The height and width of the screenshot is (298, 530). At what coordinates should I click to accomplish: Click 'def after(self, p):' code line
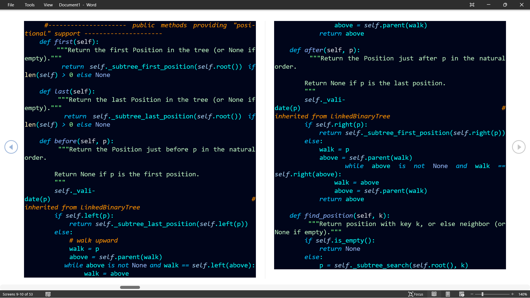pos(325,50)
